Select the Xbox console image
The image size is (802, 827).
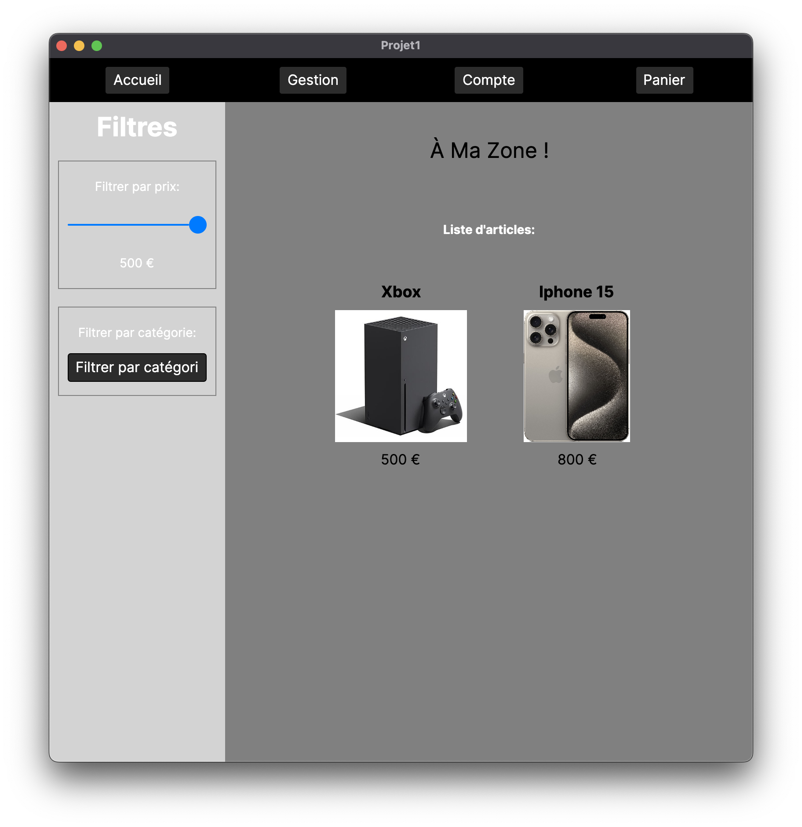click(401, 376)
